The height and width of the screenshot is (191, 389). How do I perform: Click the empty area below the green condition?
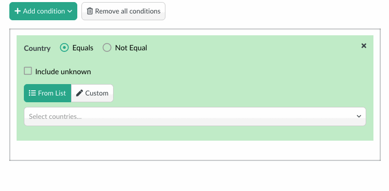pyautogui.click(x=195, y=151)
